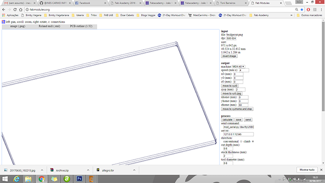Show more bookmarks with the chevron
The image size is (325, 183).
pos(292,15)
